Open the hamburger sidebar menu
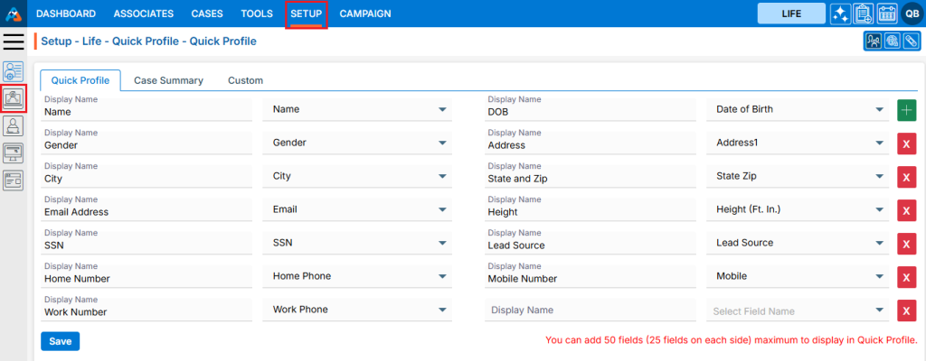 point(14,42)
